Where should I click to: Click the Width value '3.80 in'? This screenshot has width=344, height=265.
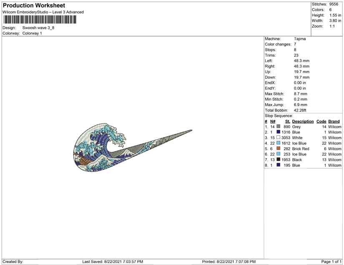pos(335,20)
